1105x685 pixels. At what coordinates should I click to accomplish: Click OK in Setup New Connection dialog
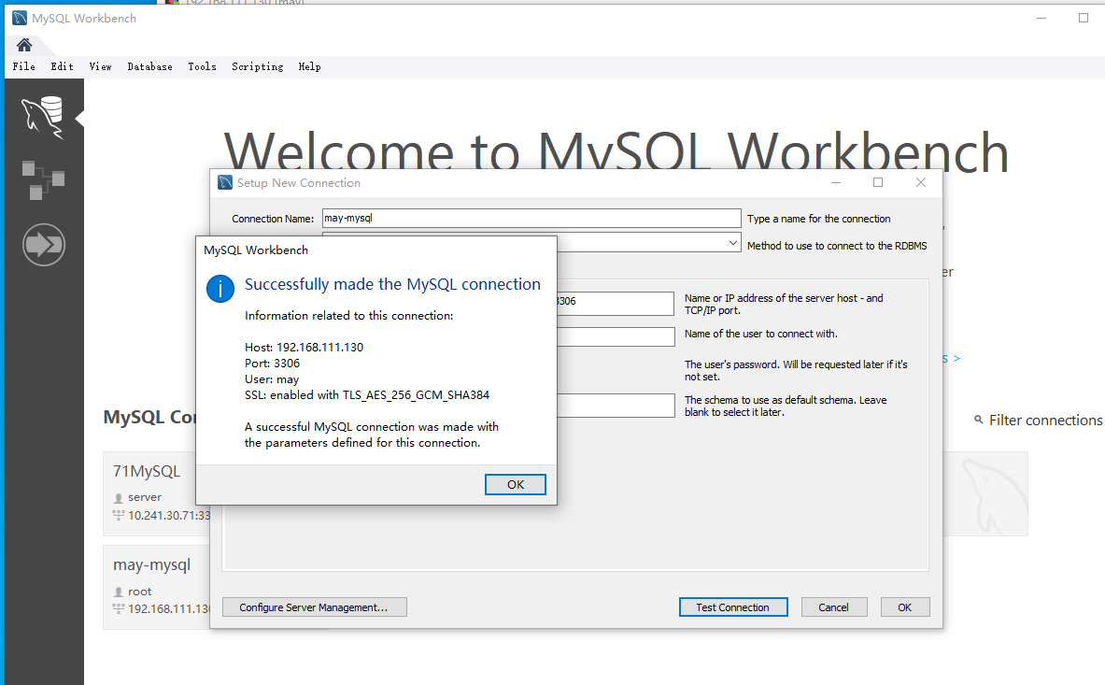point(905,607)
